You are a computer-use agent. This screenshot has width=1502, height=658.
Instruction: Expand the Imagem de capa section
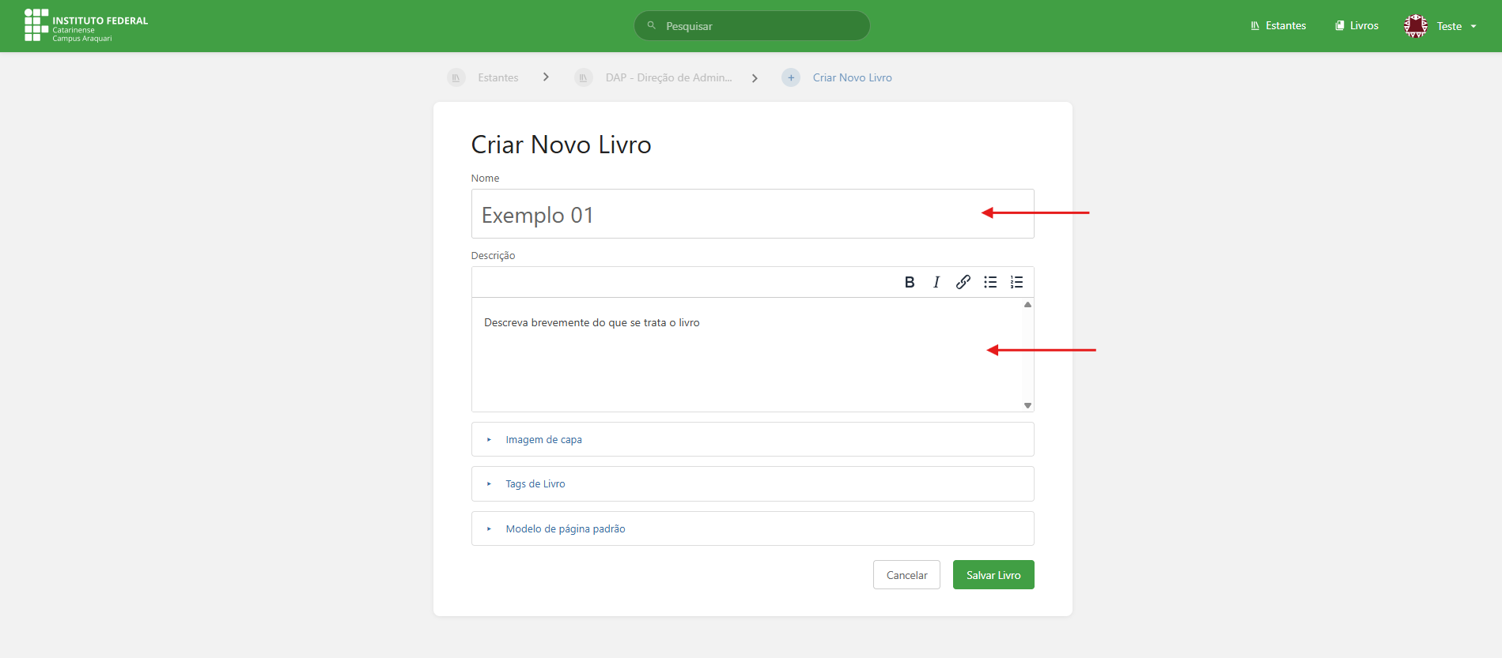[x=543, y=439]
